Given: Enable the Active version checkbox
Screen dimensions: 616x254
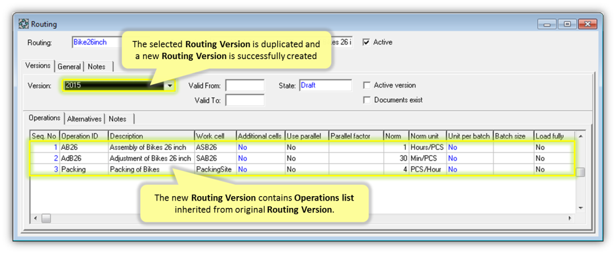Looking at the screenshot, I should click(x=366, y=85).
